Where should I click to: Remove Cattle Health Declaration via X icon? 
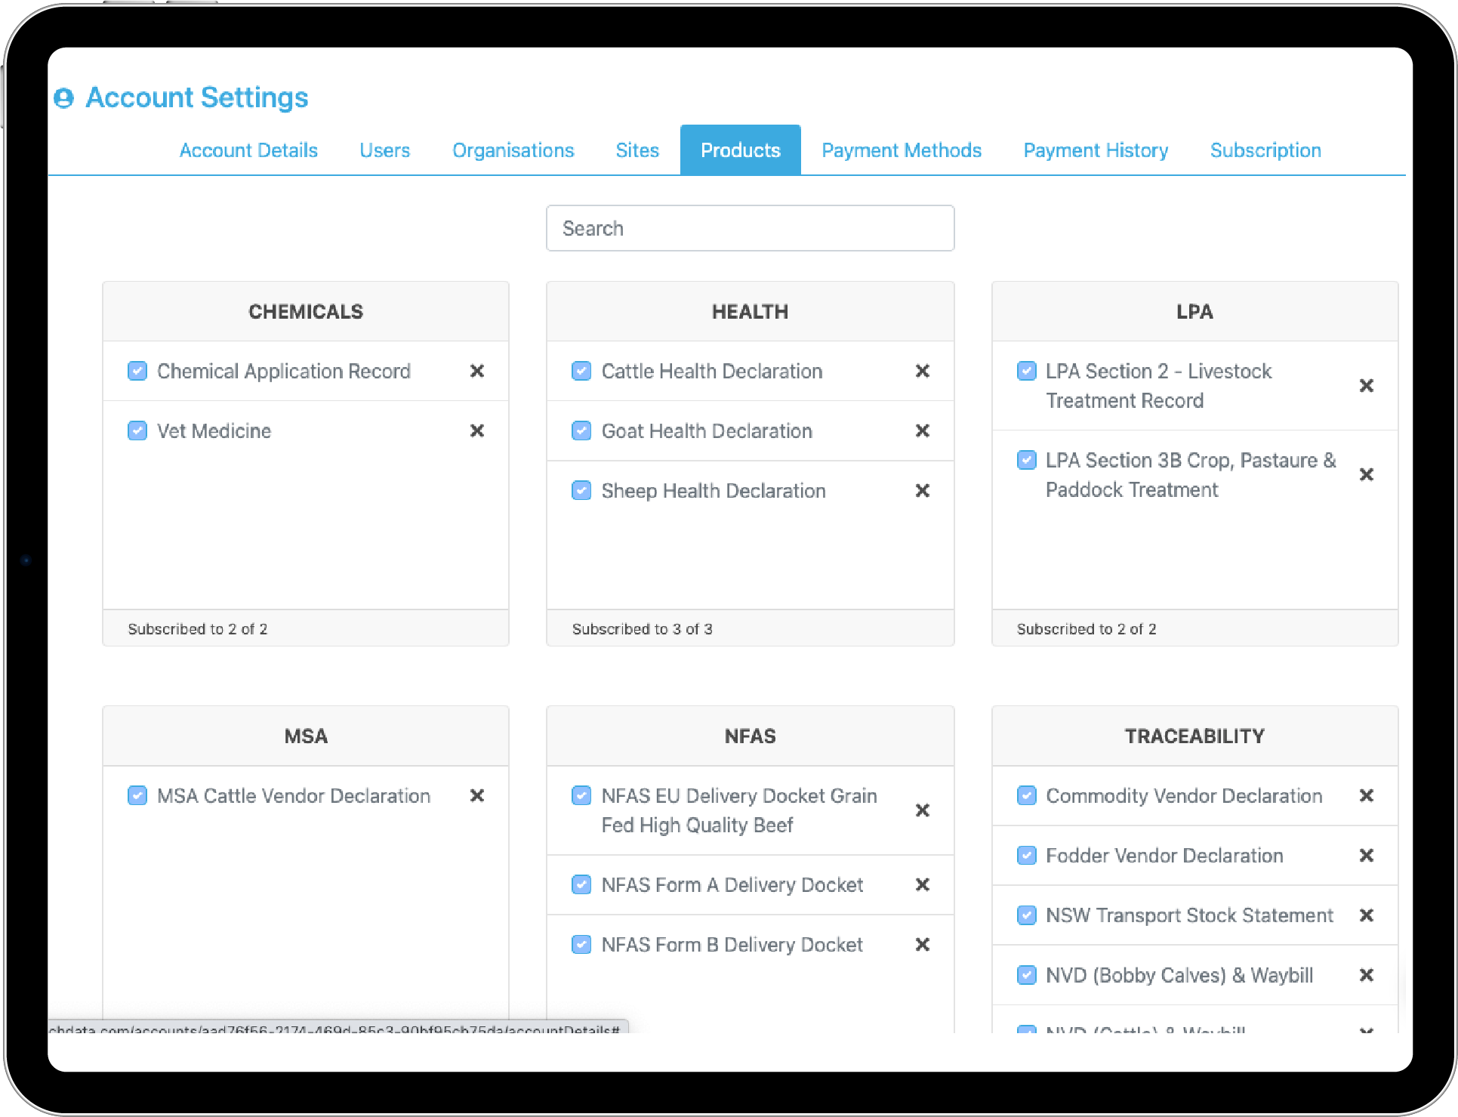coord(922,371)
